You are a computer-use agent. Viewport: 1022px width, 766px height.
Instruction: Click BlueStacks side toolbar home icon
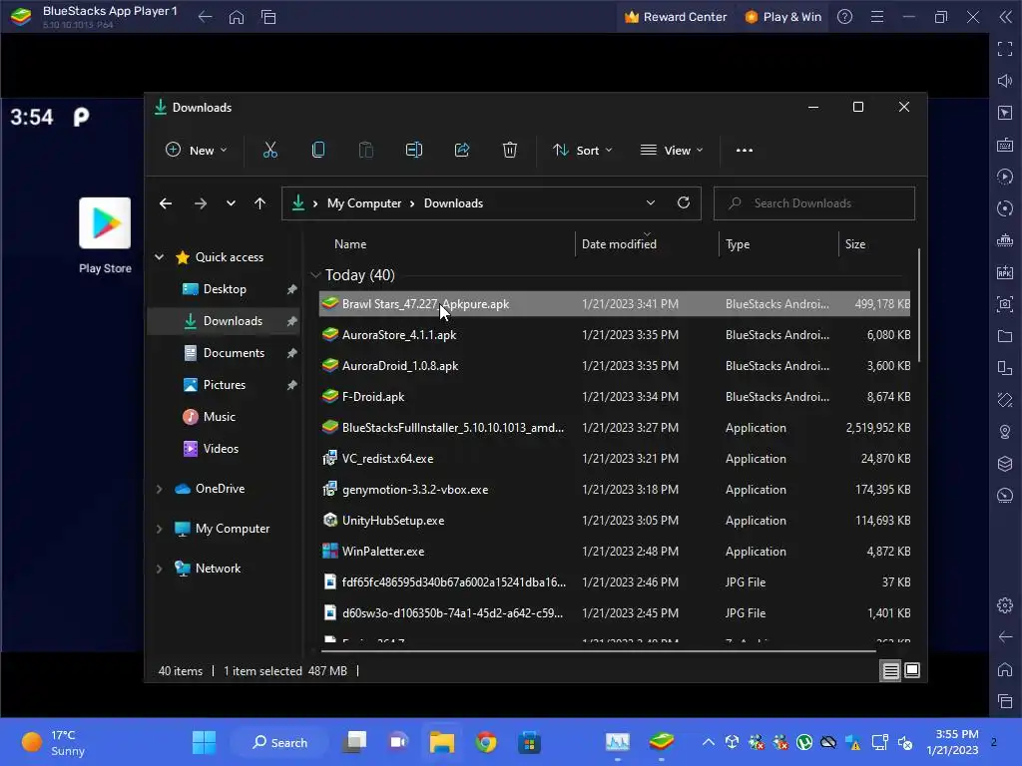click(1005, 669)
